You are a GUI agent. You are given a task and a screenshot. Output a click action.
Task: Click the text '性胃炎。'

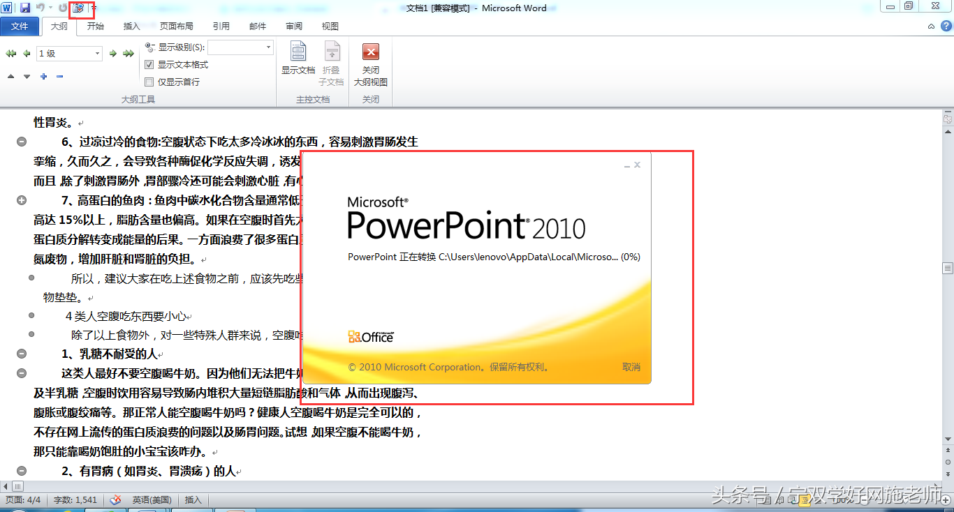click(x=54, y=122)
